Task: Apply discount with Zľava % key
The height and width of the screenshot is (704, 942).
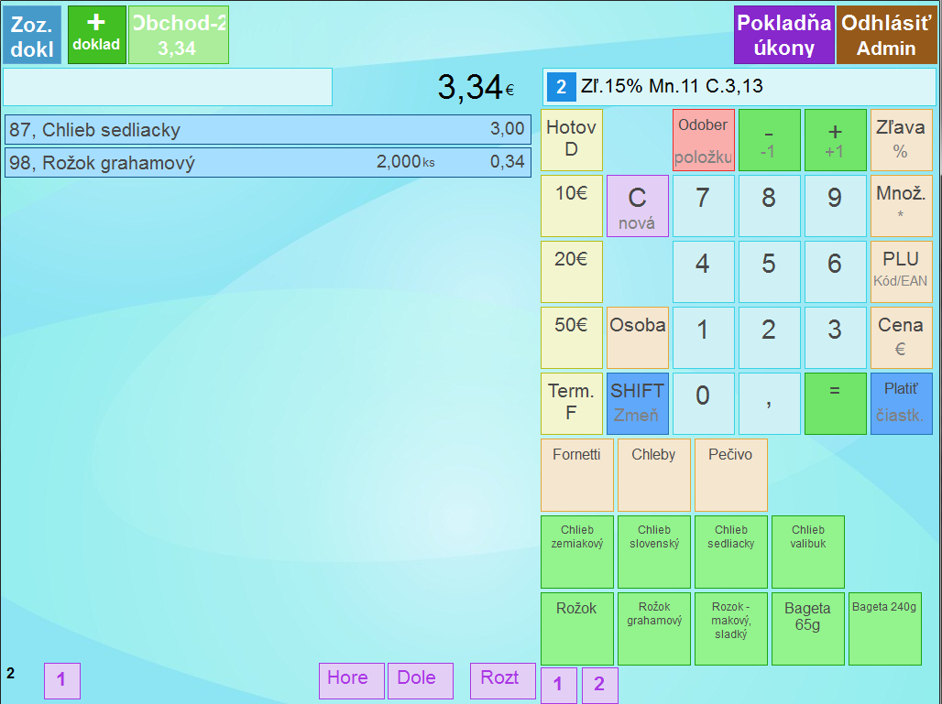Action: [900, 140]
